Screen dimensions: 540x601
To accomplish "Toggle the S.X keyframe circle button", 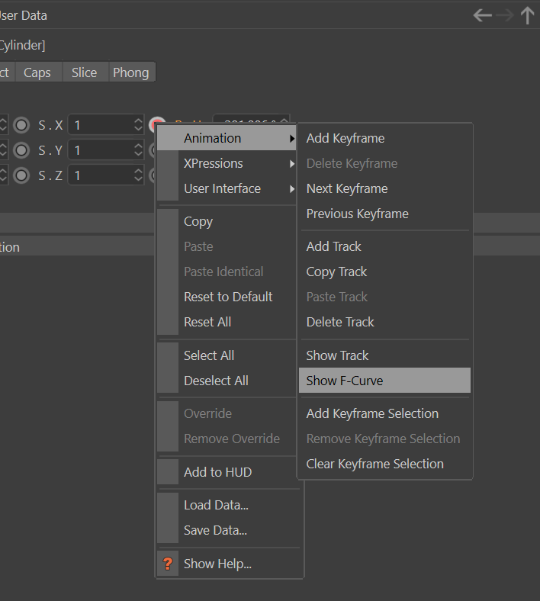I will tap(22, 125).
